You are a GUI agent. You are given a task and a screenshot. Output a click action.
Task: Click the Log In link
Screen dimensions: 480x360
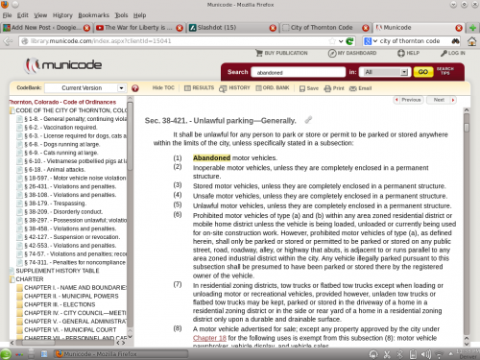click(453, 53)
